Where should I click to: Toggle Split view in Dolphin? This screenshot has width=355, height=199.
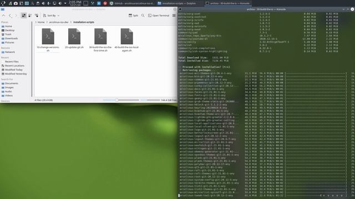pos(133,15)
